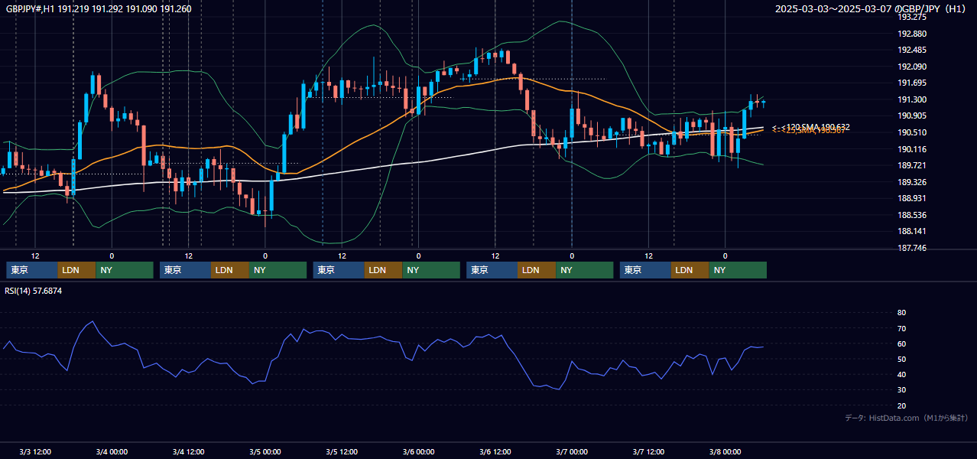Screen dimensions: 977x459
Task: Select the fourth 東京 session block
Action: point(492,270)
